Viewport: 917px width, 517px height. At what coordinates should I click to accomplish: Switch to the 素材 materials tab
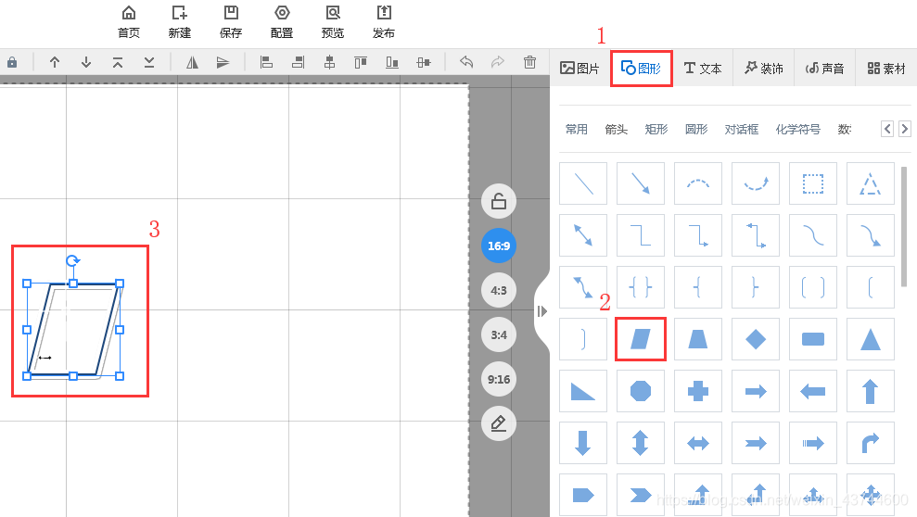[x=886, y=69]
